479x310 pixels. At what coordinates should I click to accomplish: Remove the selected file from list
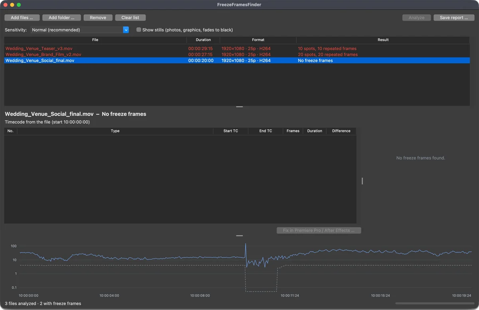98,18
